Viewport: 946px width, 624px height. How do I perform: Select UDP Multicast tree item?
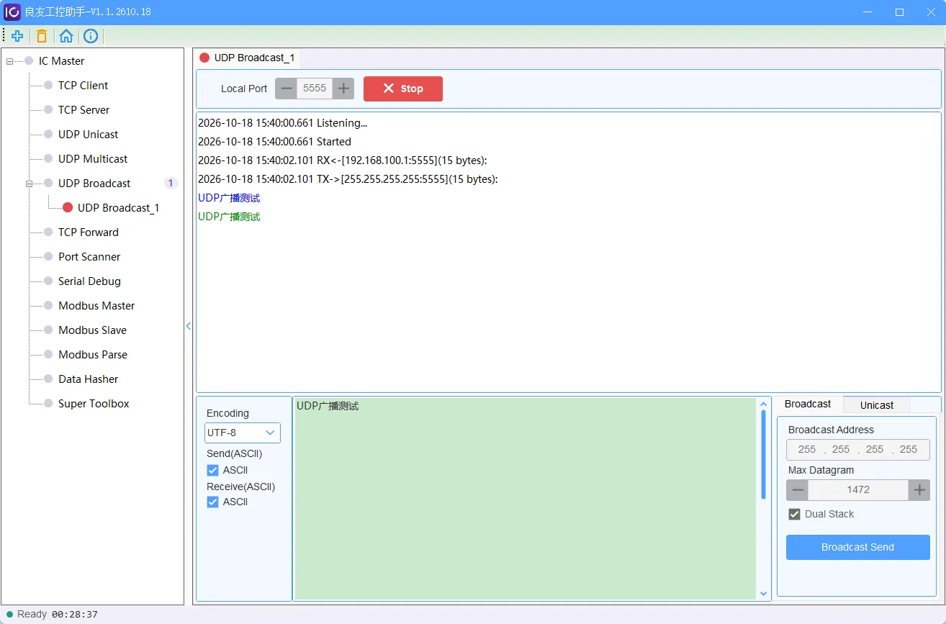click(93, 158)
